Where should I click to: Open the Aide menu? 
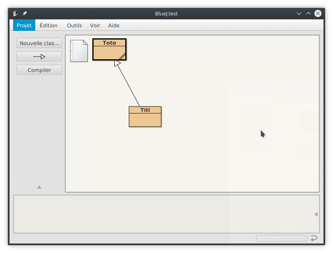click(x=114, y=25)
